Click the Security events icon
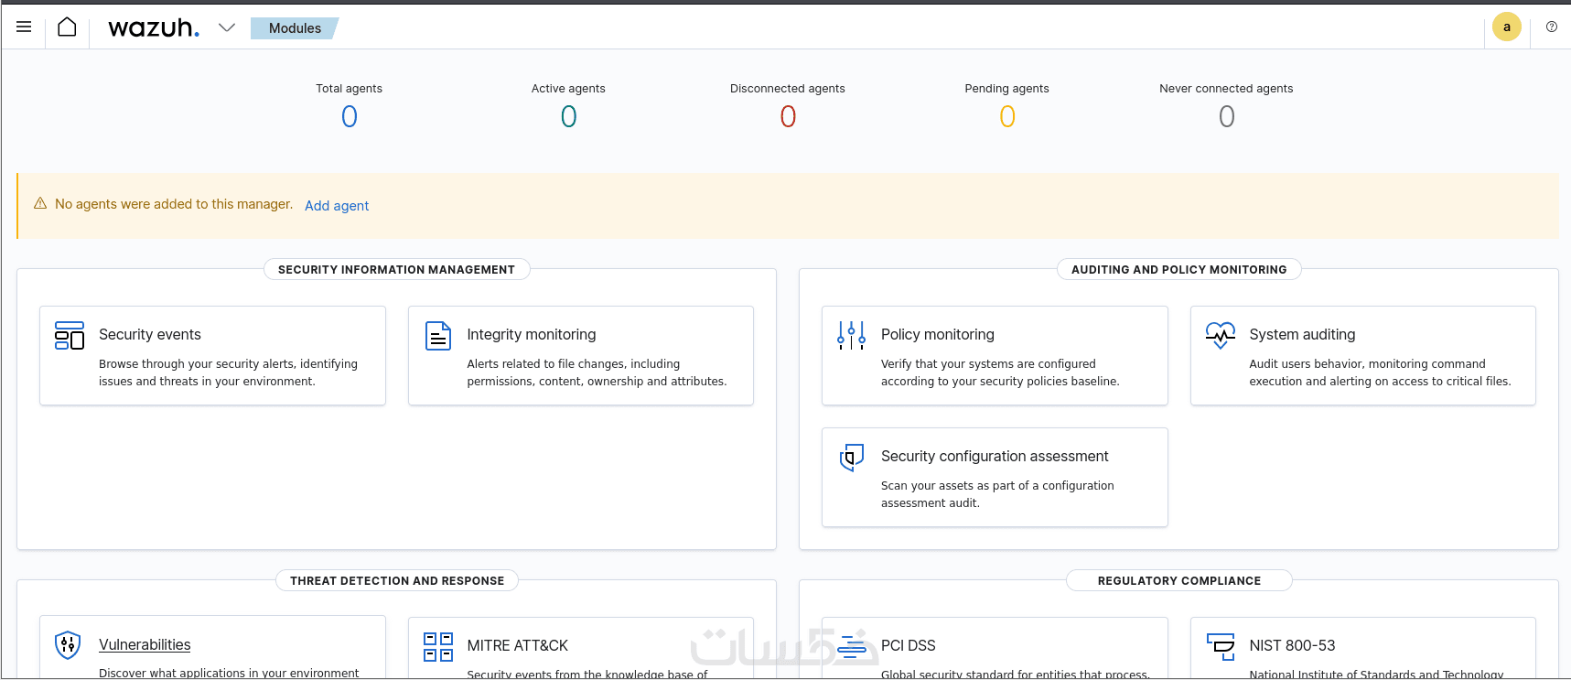The height and width of the screenshot is (680, 1571). (70, 336)
